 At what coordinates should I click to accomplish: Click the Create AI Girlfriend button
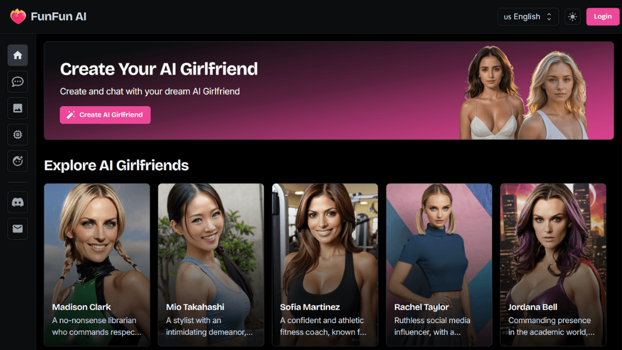pyautogui.click(x=105, y=115)
